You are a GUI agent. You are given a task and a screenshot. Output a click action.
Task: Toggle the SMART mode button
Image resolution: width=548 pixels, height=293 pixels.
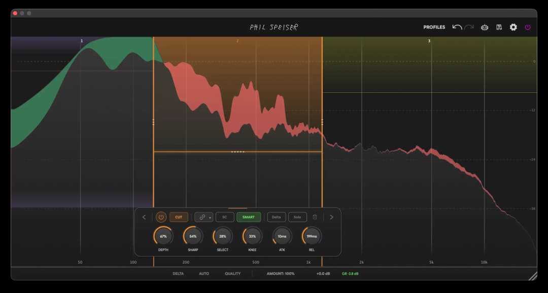pos(249,217)
